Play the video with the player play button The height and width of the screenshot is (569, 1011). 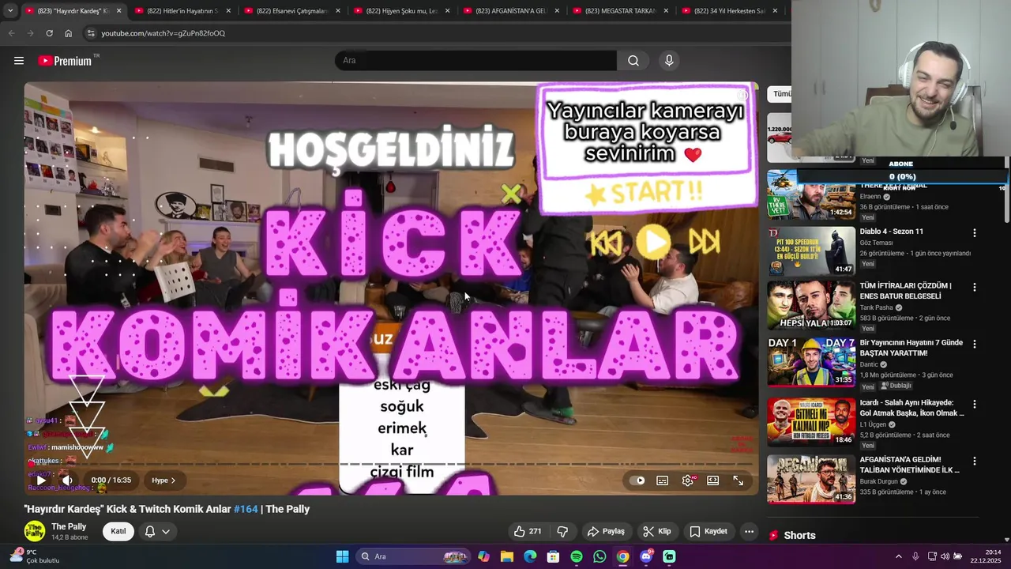point(41,480)
